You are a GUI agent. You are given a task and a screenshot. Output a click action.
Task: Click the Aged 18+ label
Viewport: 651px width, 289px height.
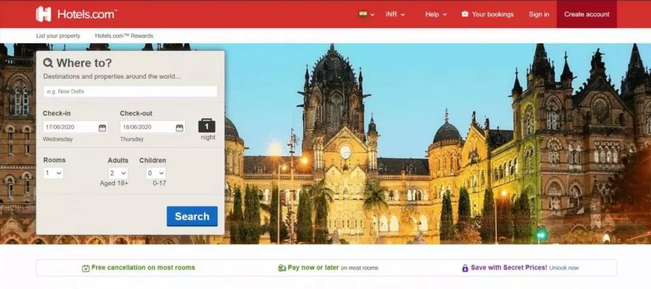pyautogui.click(x=114, y=183)
